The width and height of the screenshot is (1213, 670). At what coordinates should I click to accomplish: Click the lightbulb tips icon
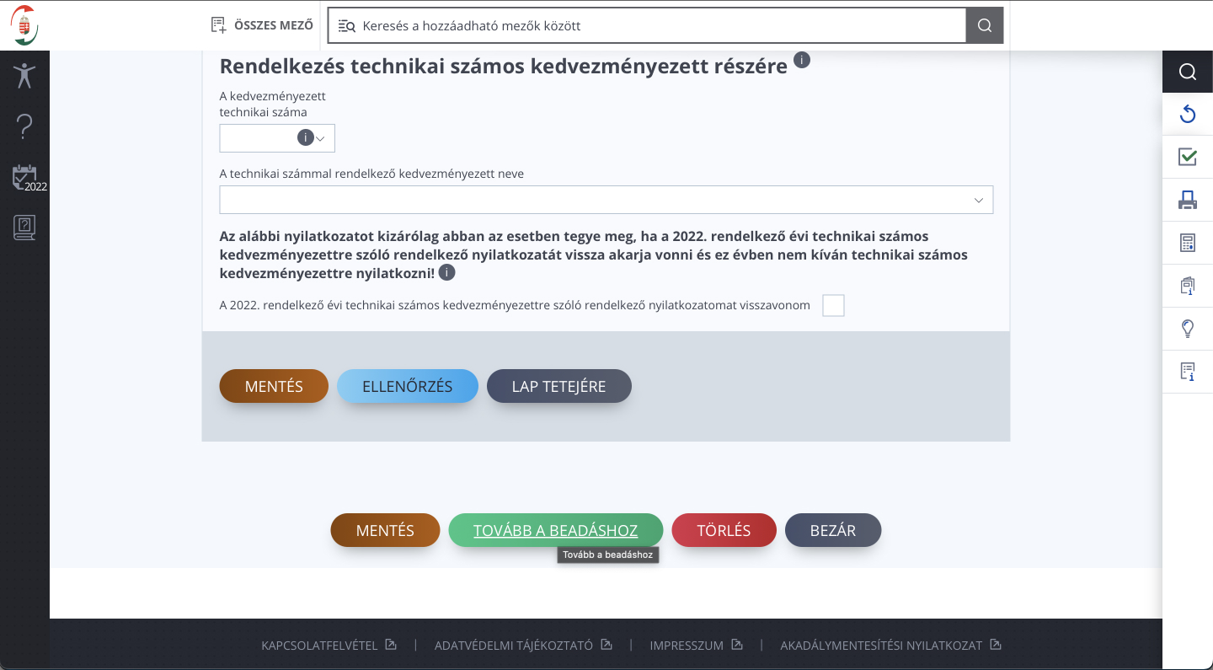1188,329
